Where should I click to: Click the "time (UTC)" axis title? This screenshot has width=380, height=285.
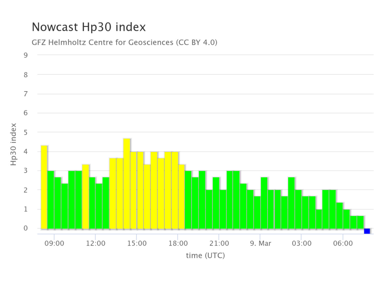click(205, 255)
